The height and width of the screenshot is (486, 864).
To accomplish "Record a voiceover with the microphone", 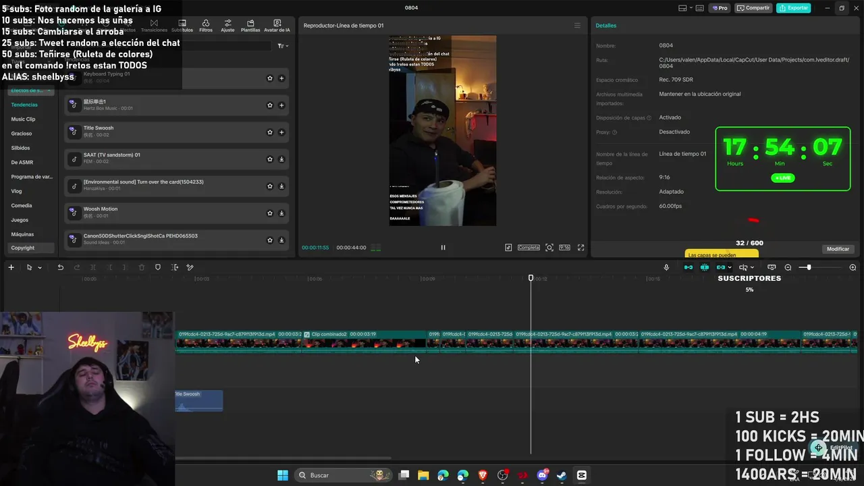I will [666, 268].
